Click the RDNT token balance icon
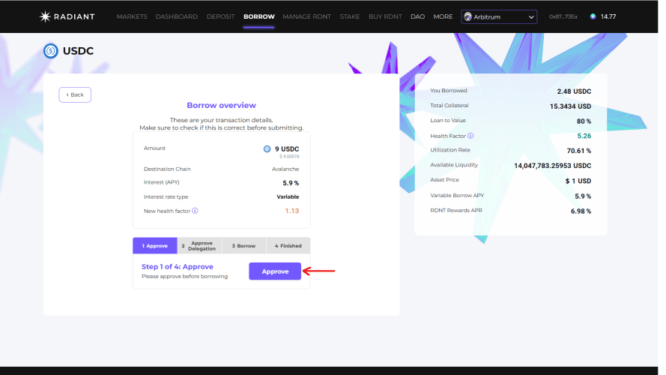Screen dimensions: 666x375 593,16
